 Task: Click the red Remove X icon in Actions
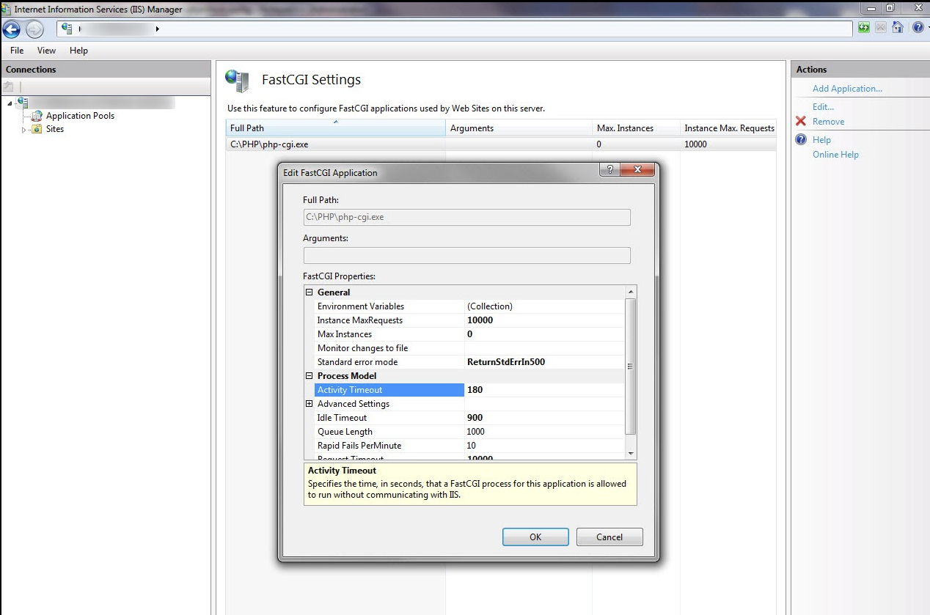[801, 122]
